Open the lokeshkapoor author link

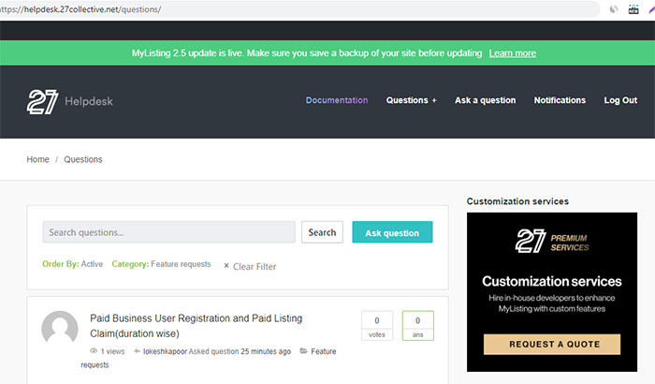(165, 351)
